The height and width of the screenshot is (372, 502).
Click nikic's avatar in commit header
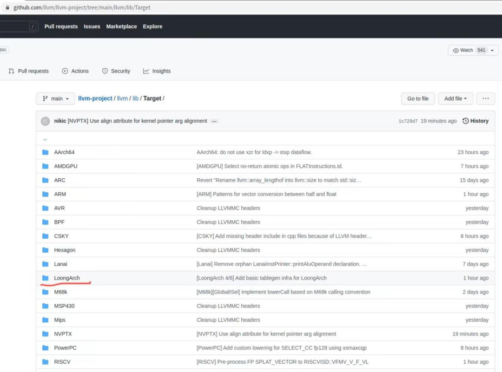(45, 121)
